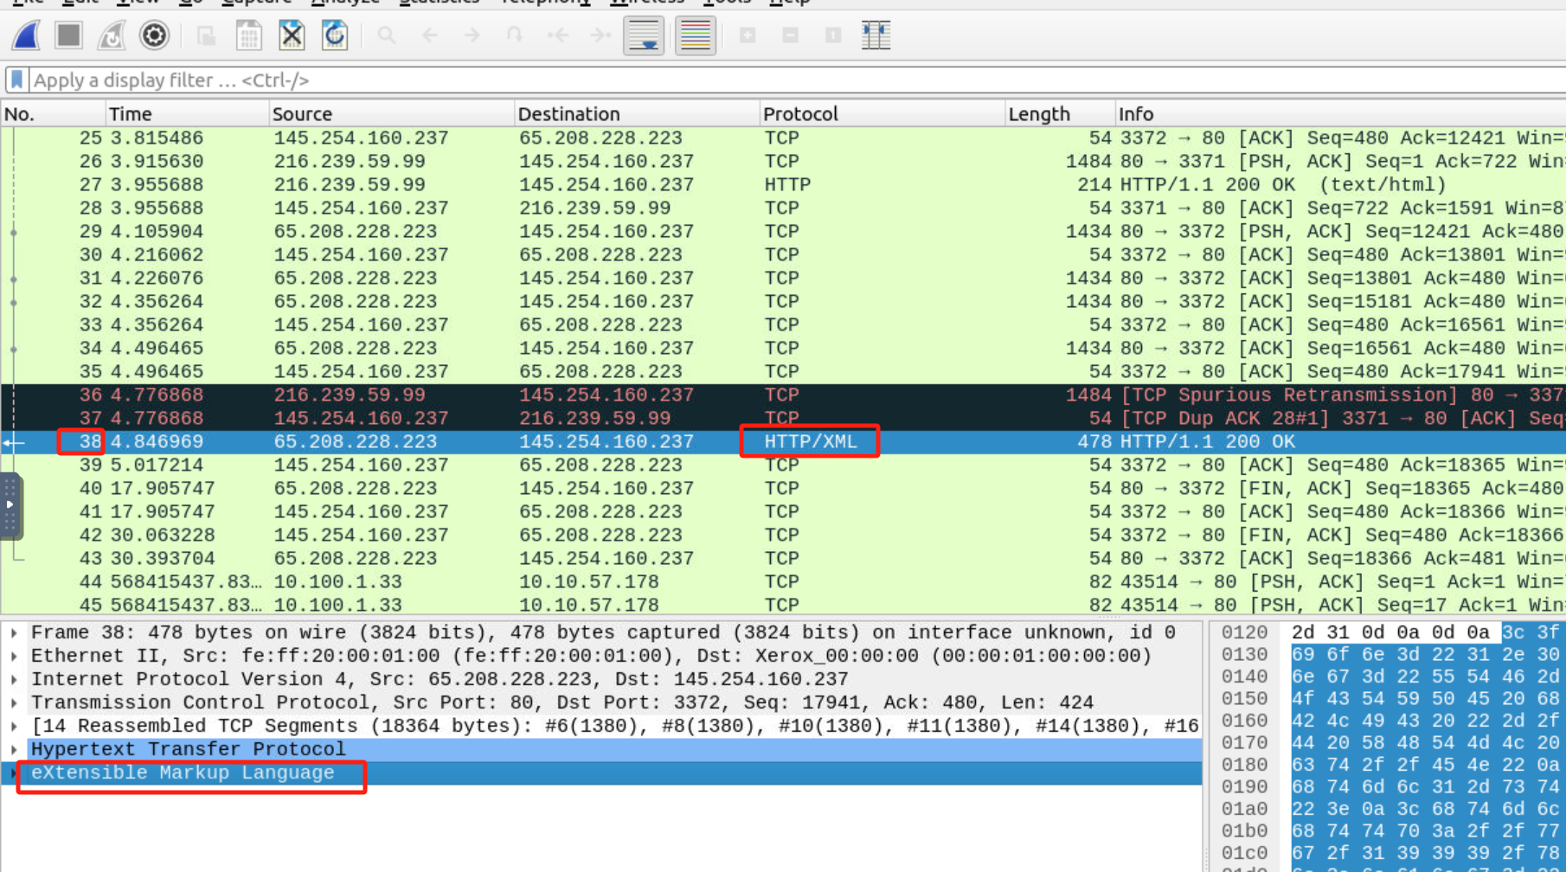Image resolution: width=1566 pixels, height=872 pixels.
Task: Reload this capture file
Action: click(335, 35)
